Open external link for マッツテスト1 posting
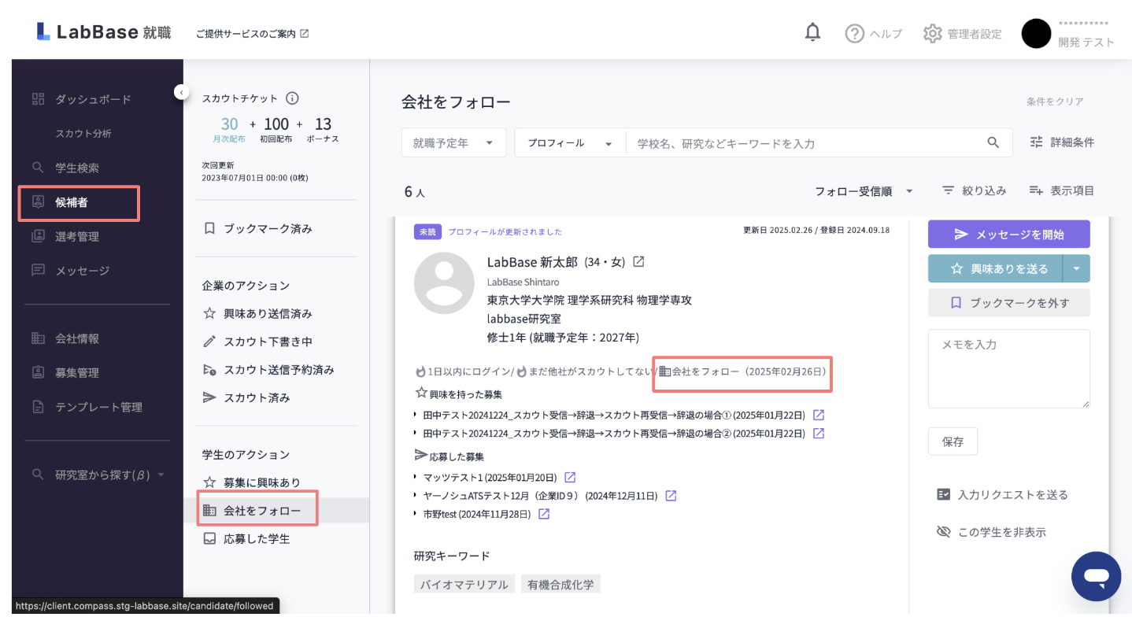The width and height of the screenshot is (1132, 628). coord(571,477)
